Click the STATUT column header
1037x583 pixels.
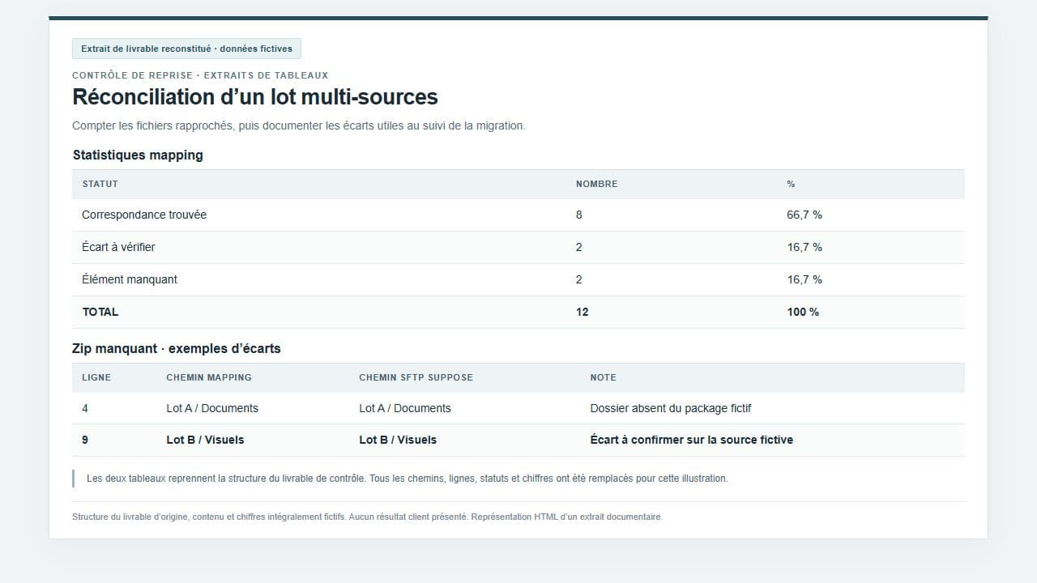click(x=100, y=184)
